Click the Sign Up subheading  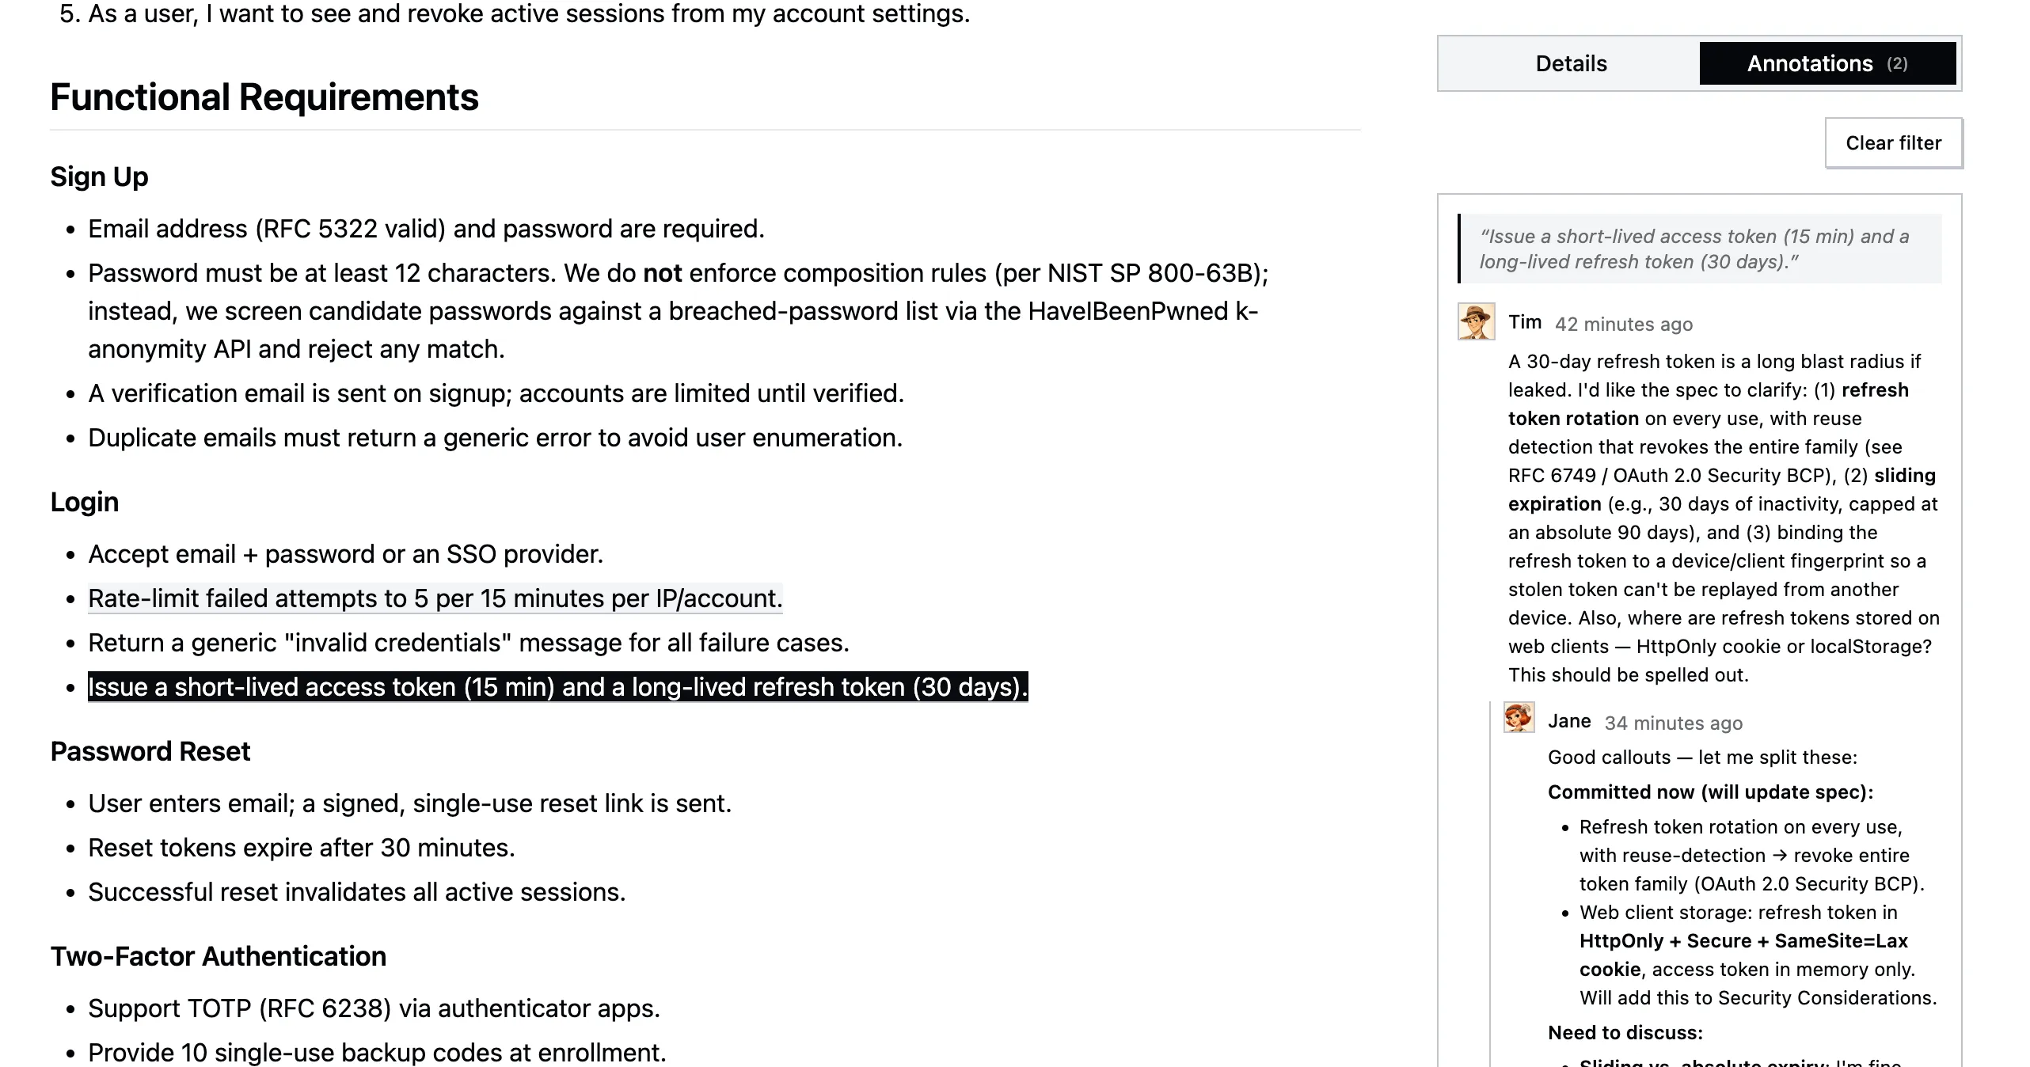pyautogui.click(x=99, y=177)
